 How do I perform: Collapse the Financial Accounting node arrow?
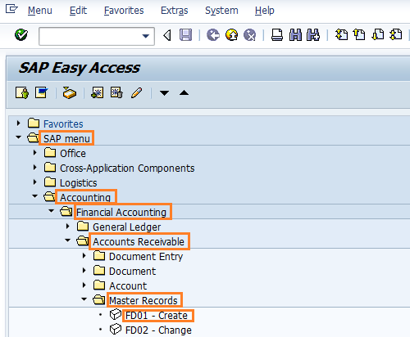coord(51,211)
